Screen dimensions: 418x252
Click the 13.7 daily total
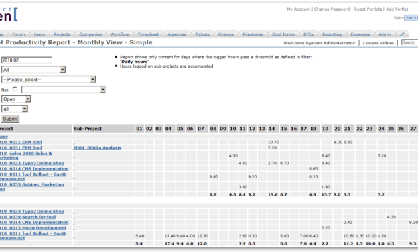pyautogui.click(x=326, y=195)
